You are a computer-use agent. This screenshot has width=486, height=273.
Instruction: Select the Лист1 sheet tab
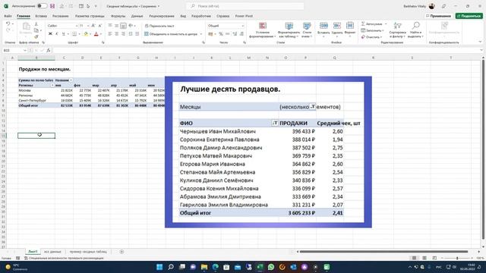[33, 252]
